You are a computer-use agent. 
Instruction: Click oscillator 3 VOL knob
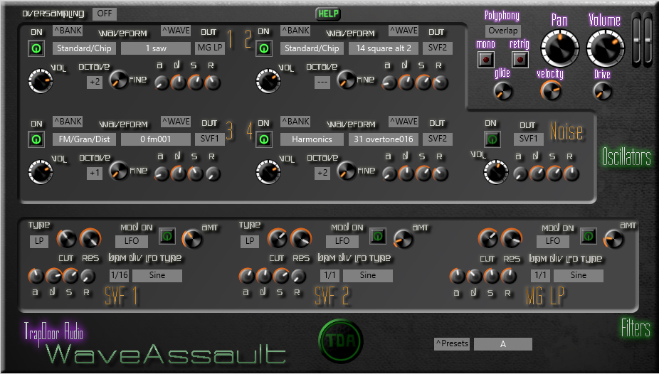pos(41,171)
